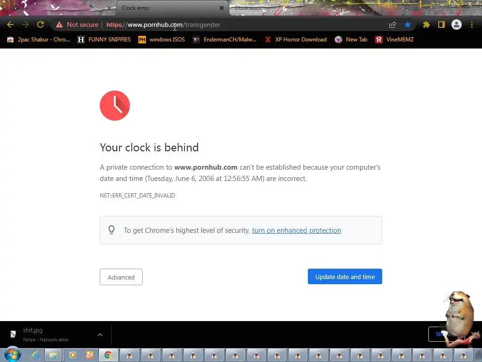Open the profile avatar menu

(457, 25)
